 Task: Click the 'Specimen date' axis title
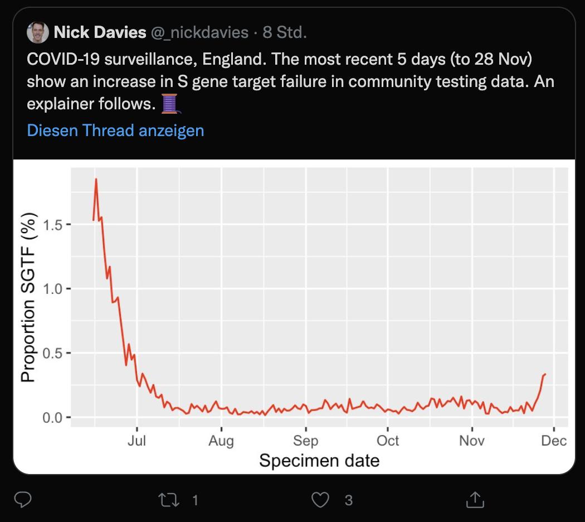[x=319, y=461]
